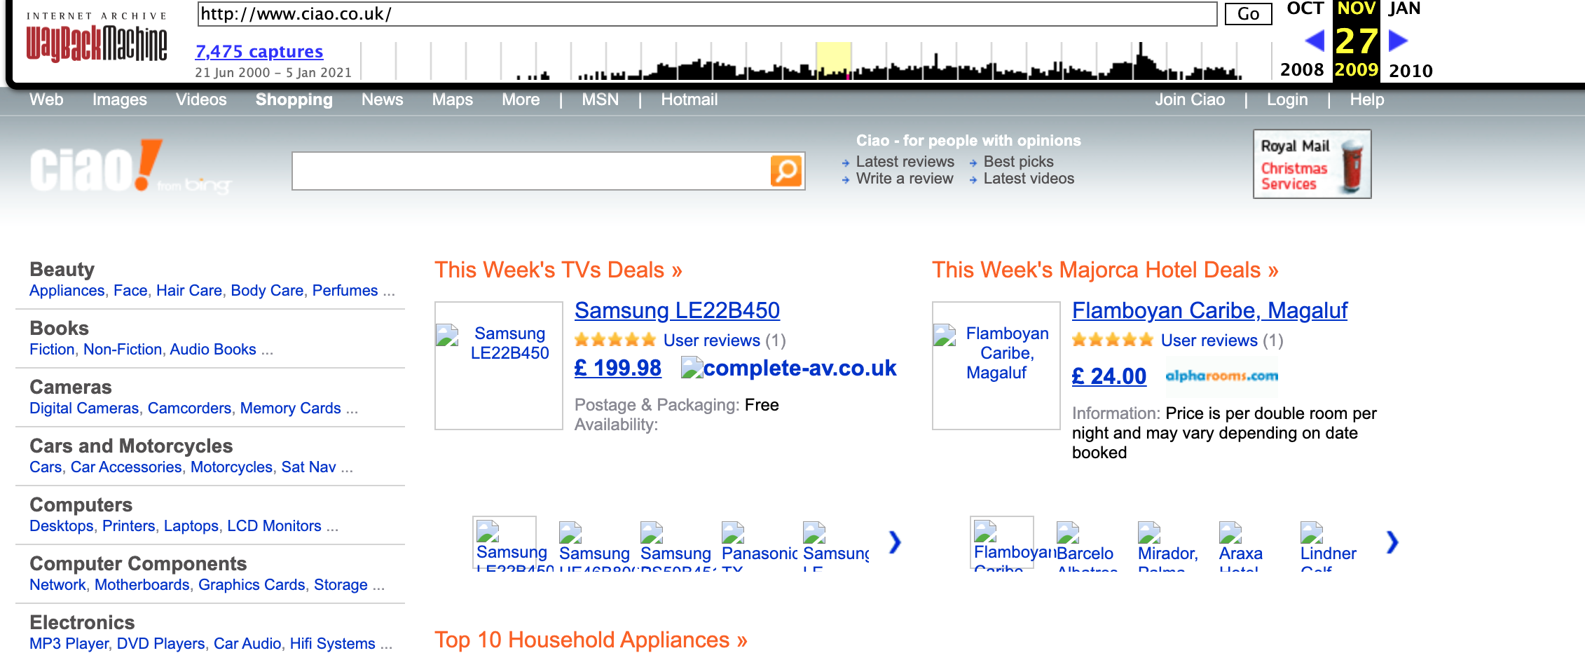Viewport: 1585px width, 653px height.
Task: Open This Week's Majorca Hotel Deals heading
Action: tap(1105, 270)
